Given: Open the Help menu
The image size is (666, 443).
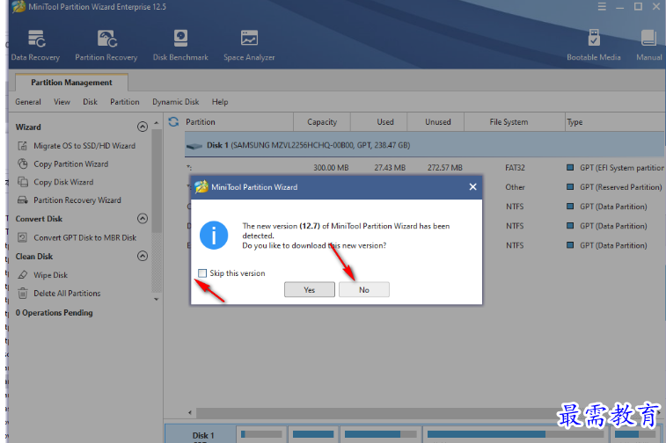Looking at the screenshot, I should (220, 102).
